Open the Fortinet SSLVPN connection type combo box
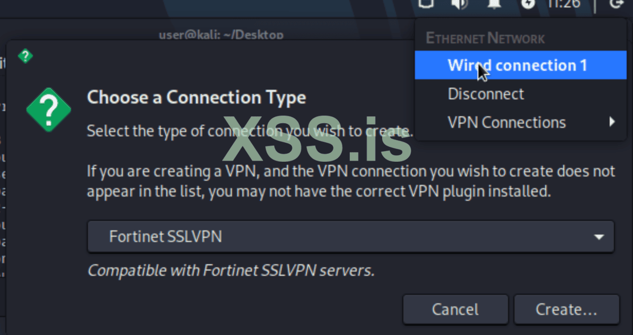This screenshot has width=633, height=335. pos(350,237)
